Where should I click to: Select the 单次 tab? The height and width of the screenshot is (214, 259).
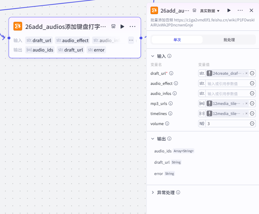pos(177,40)
